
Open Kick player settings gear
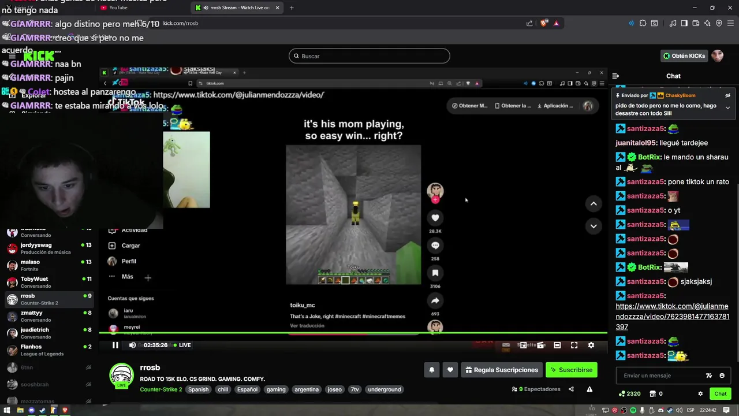pyautogui.click(x=591, y=345)
